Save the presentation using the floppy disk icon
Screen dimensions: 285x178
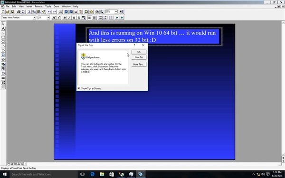tap(13, 12)
